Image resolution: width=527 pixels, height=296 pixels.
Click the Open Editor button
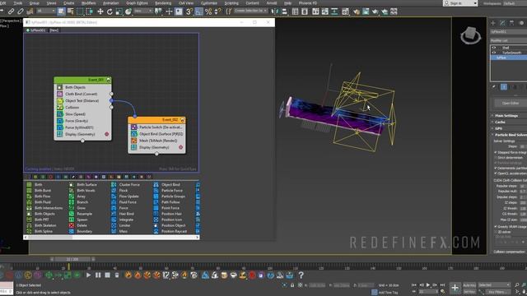[511, 103]
